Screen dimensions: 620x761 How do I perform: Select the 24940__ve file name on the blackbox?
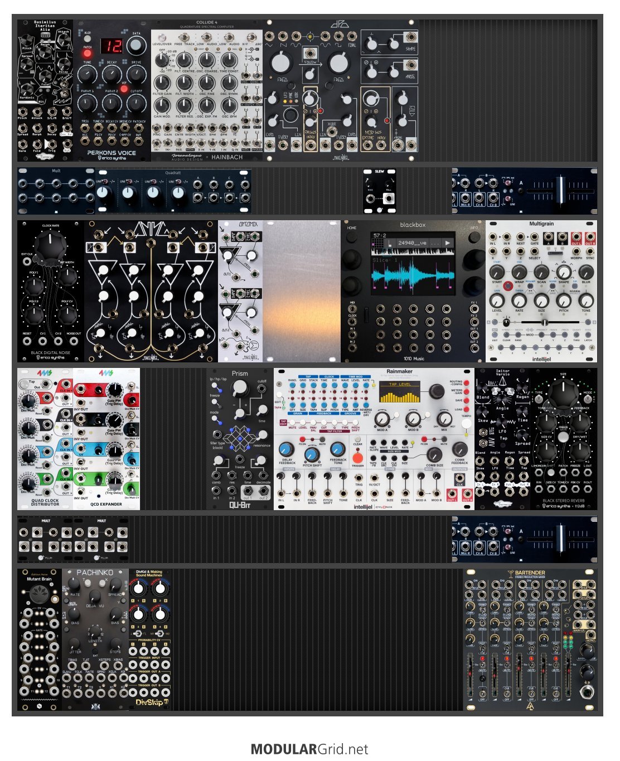413,243
